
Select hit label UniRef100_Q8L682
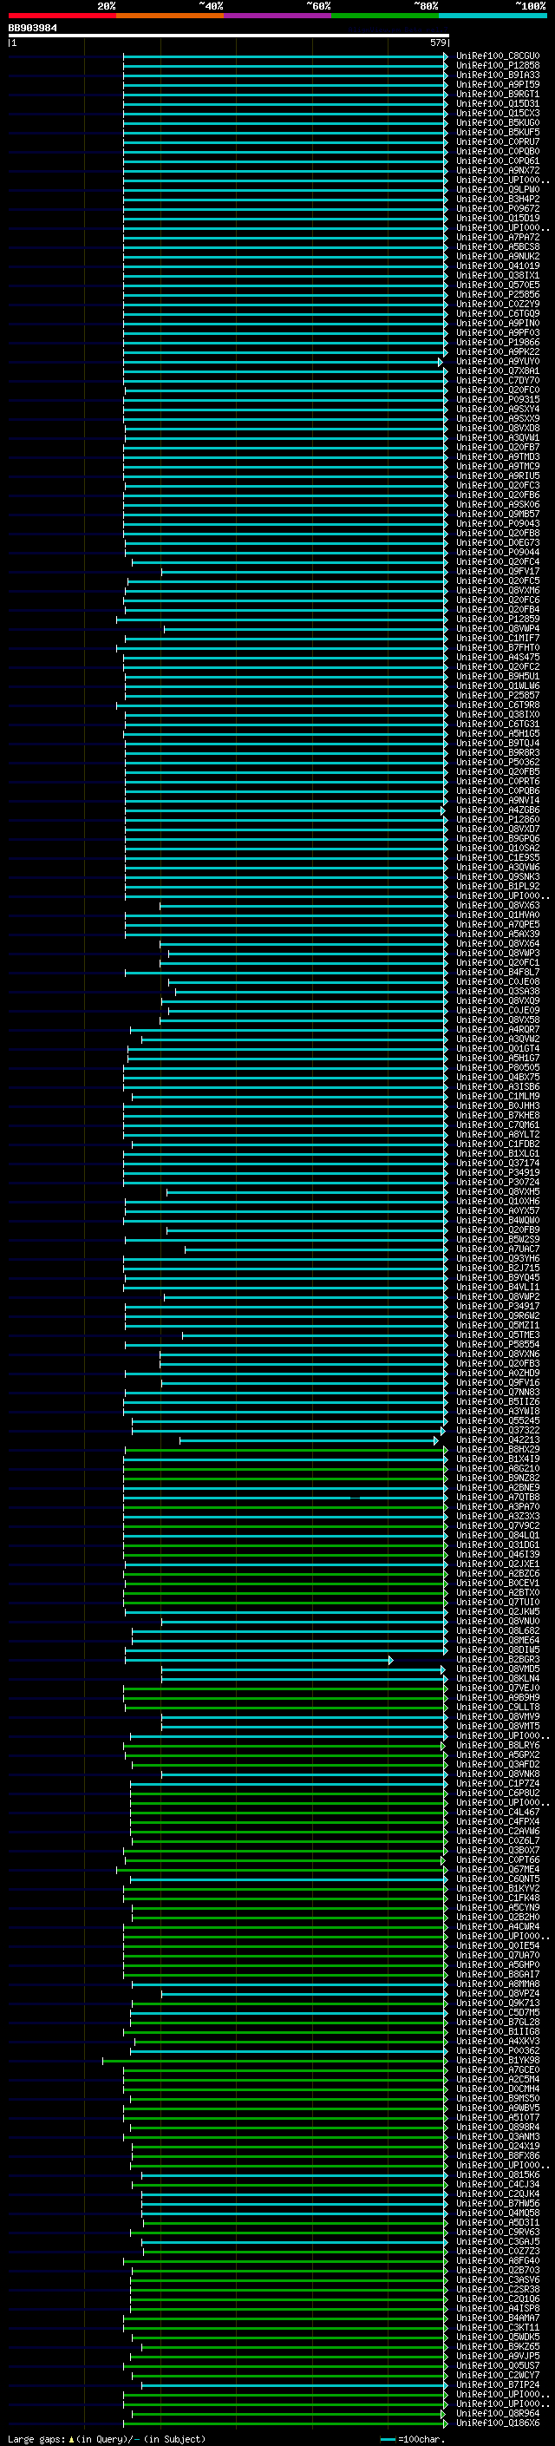pos(497,1630)
